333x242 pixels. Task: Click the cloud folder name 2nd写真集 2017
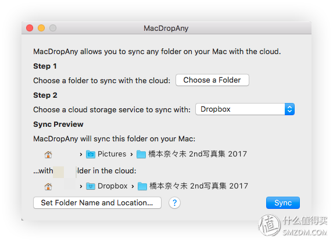point(219,186)
